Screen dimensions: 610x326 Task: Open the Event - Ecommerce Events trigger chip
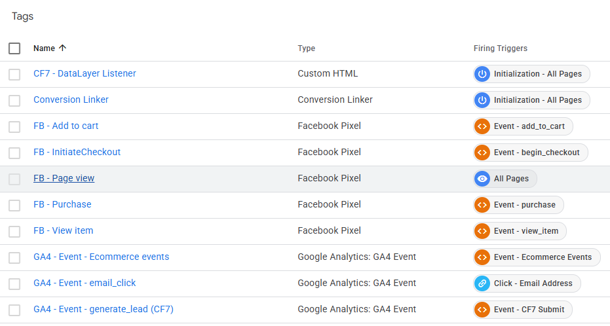(x=537, y=257)
